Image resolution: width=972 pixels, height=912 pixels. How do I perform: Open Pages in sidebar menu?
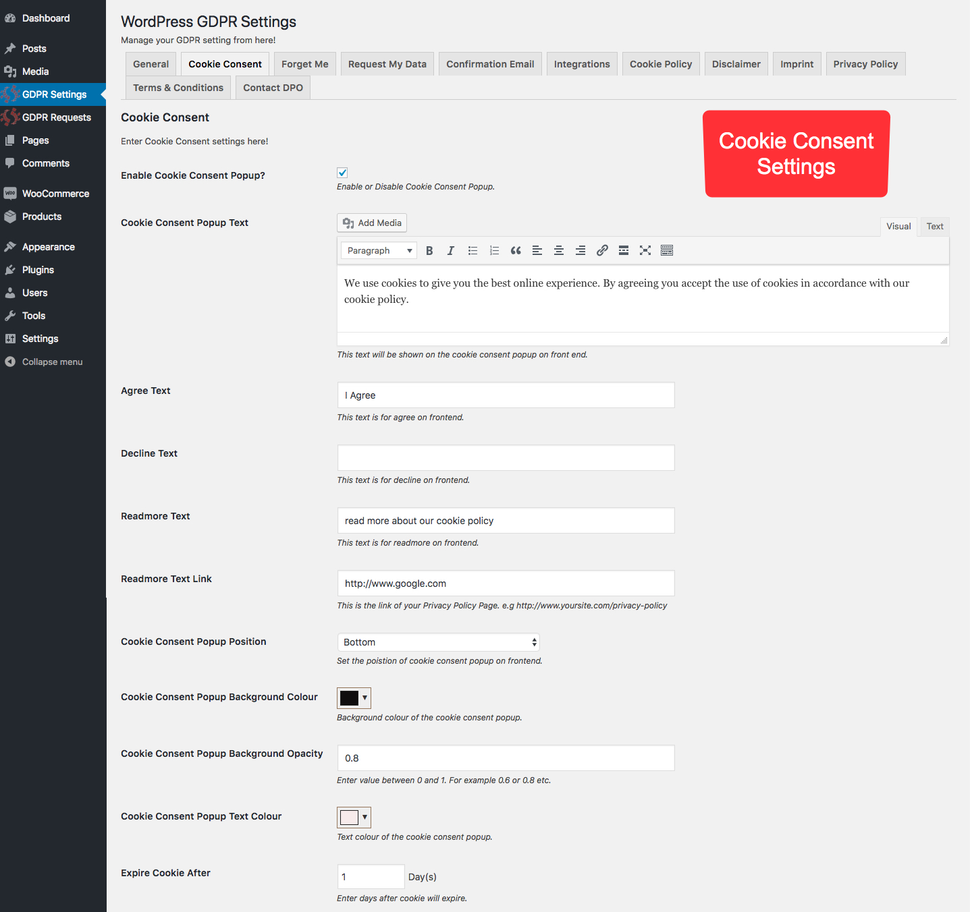(x=53, y=140)
